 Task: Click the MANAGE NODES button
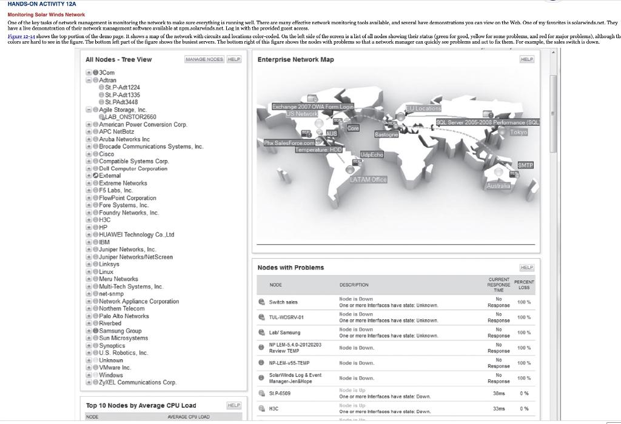204,59
